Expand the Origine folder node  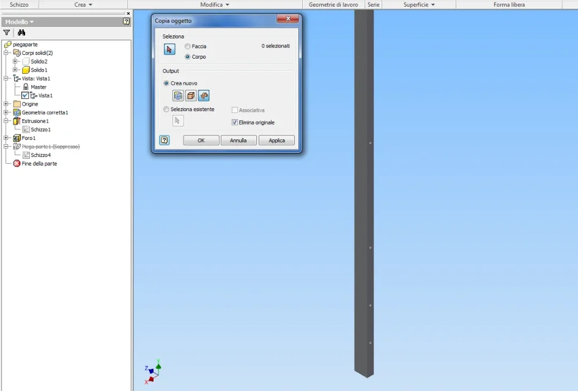(6, 104)
